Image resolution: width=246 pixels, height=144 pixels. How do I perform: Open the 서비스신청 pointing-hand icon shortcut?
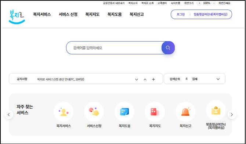pos(94,112)
